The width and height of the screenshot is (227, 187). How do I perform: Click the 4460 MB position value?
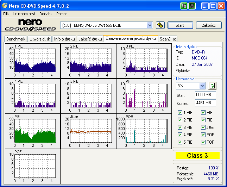point(211,174)
